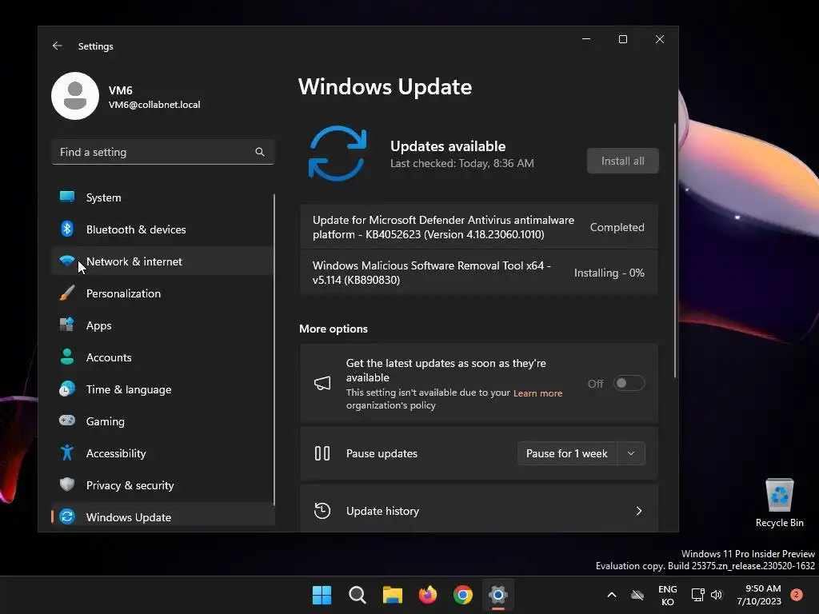Click the taskbar volume speaker icon
Viewport: 819px width, 614px height.
[717, 595]
